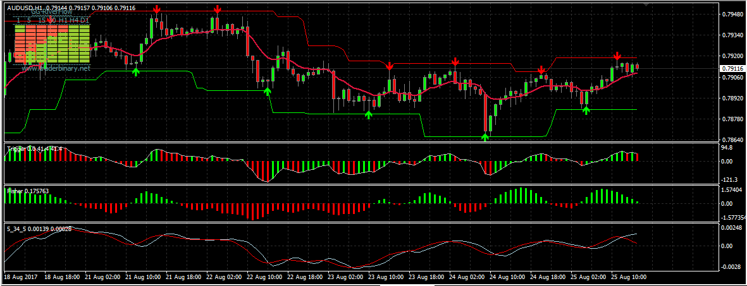747x286 pixels.
Task: Select red down arrow near 24 Aug 02:00
Action: click(x=455, y=61)
